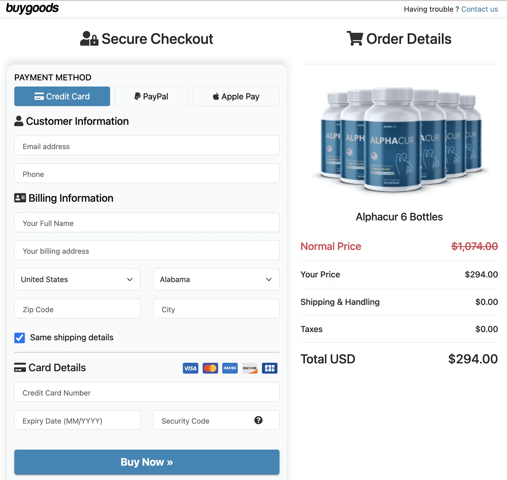This screenshot has height=480, width=507.
Task: Click the Your Price $294.00 value
Action: pyautogui.click(x=481, y=274)
